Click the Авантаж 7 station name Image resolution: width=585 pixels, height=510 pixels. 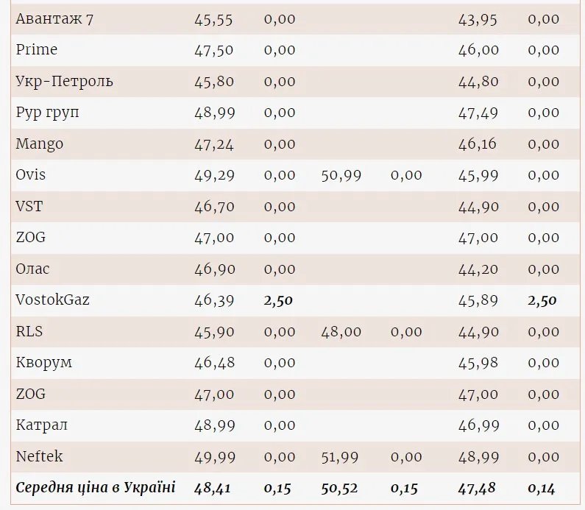pos(54,19)
